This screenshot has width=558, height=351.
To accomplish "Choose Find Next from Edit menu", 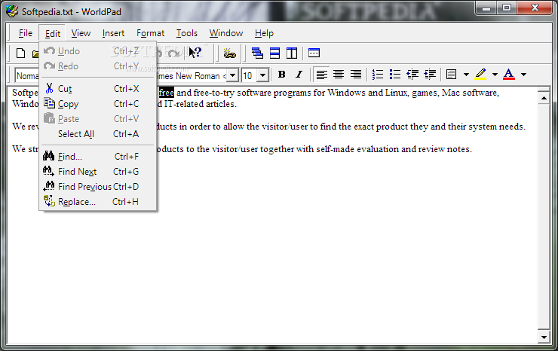I will point(98,172).
